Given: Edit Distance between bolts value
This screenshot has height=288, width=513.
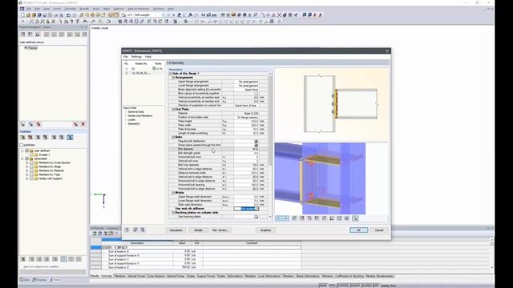Looking at the screenshot, I should (x=246, y=173).
